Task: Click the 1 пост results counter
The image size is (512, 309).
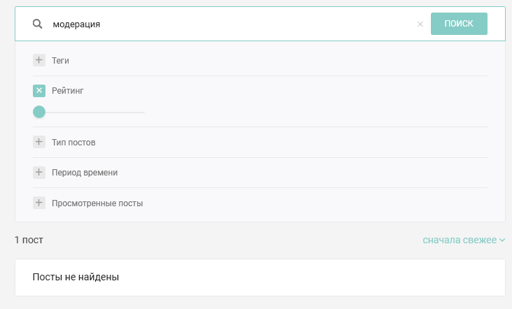Action: click(29, 240)
